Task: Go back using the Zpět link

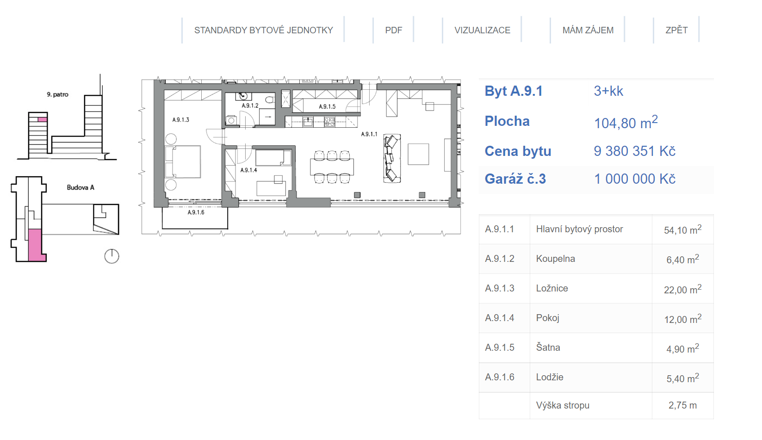Action: click(676, 30)
